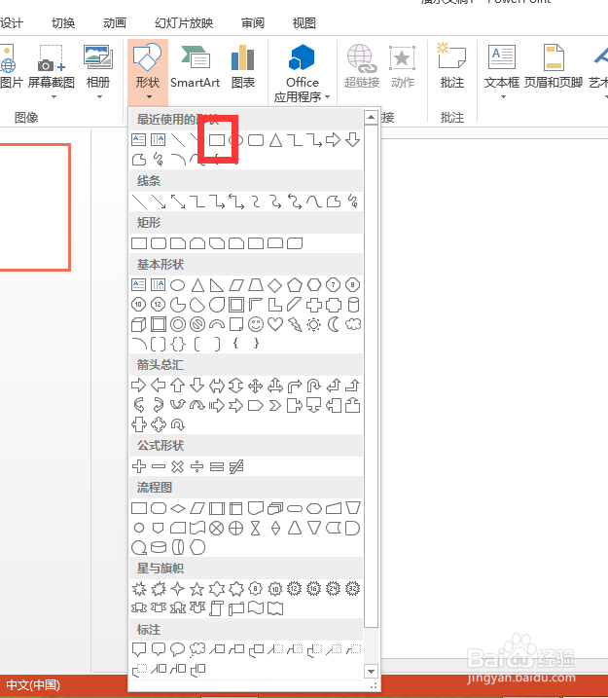Click the greyed 动作 button
The width and height of the screenshot is (608, 698).
click(x=403, y=67)
